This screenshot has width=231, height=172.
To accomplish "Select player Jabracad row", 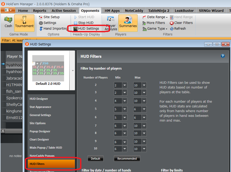I will click(14, 78).
